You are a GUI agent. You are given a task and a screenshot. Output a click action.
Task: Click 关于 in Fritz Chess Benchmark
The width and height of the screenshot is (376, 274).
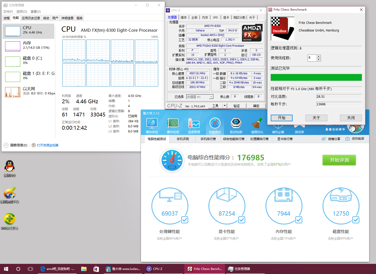(x=316, y=118)
